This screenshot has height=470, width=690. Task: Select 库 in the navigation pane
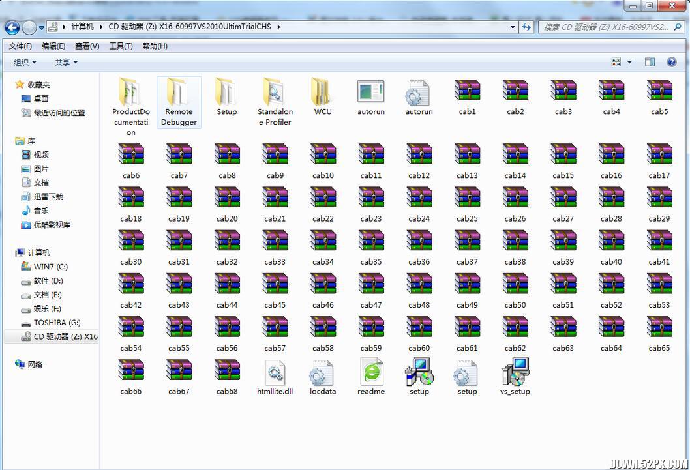31,141
